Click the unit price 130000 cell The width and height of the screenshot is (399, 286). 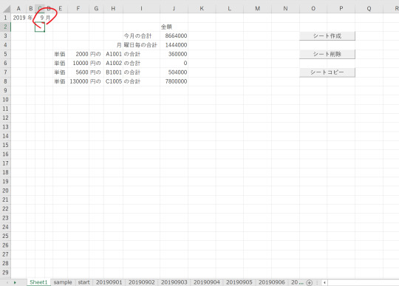[78, 81]
